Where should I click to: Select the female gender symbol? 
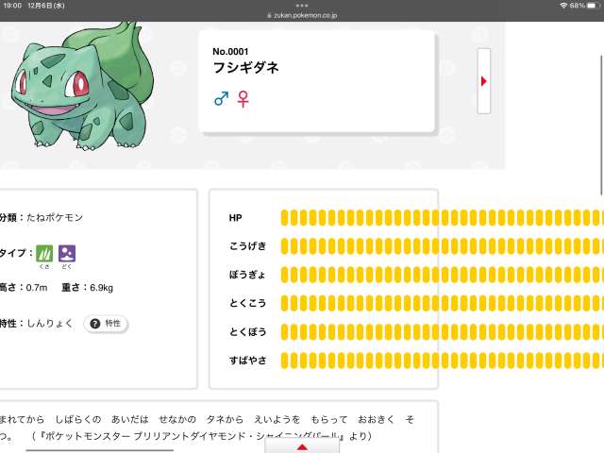point(243,98)
